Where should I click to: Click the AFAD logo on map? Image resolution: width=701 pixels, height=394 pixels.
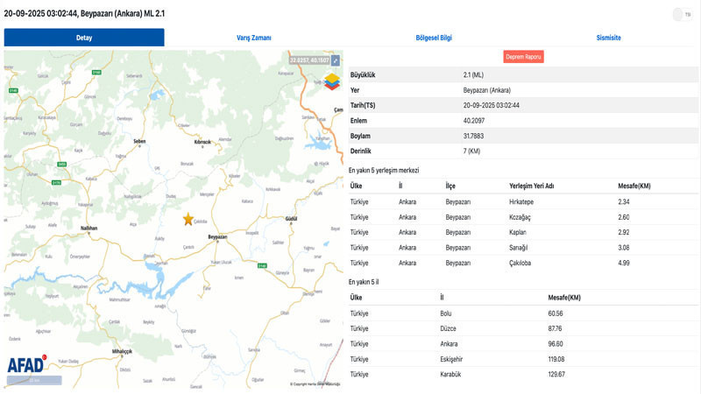[27, 365]
